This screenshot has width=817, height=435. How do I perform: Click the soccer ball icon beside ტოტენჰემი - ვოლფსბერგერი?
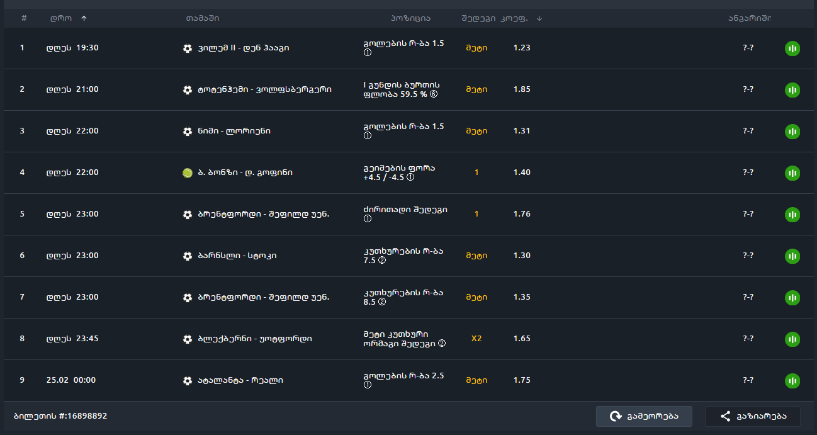click(x=188, y=89)
